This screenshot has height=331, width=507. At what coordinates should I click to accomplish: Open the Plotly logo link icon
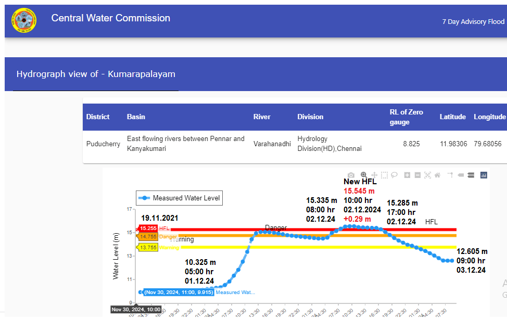pos(484,175)
